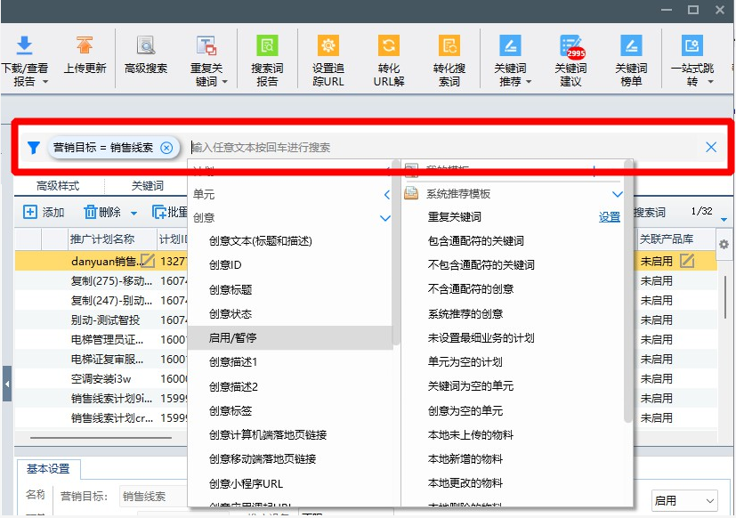Image resolution: width=736 pixels, height=518 pixels.
Task: Click scrollbar of left filter list
Action: click(x=396, y=254)
